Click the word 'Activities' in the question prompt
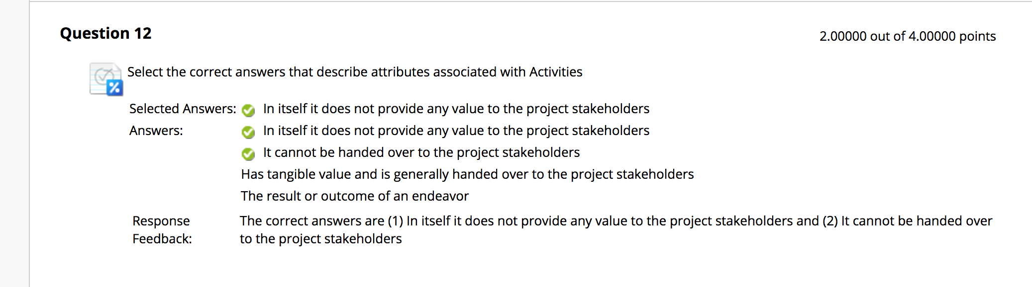The width and height of the screenshot is (1032, 287). tap(555, 72)
